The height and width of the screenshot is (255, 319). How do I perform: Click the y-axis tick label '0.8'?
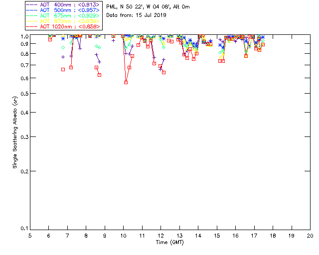(x=24, y=54)
